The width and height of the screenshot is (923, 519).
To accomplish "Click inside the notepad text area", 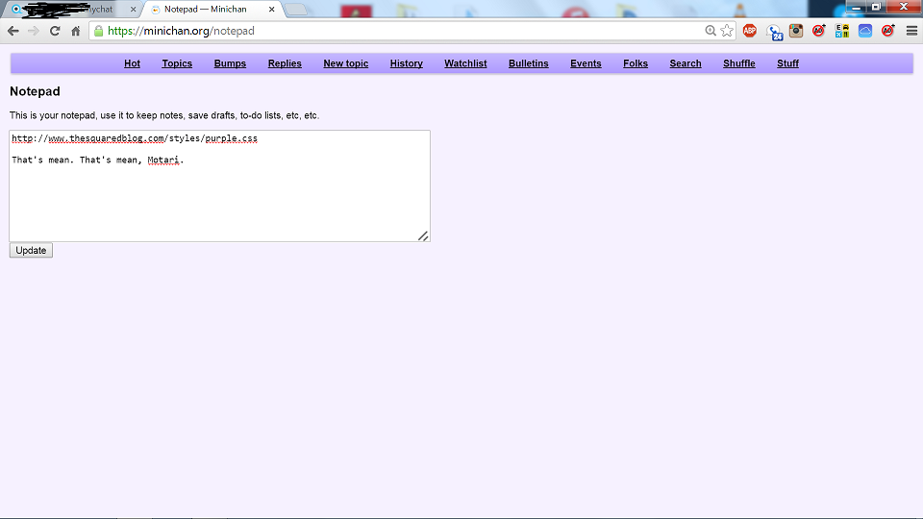I will click(219, 185).
